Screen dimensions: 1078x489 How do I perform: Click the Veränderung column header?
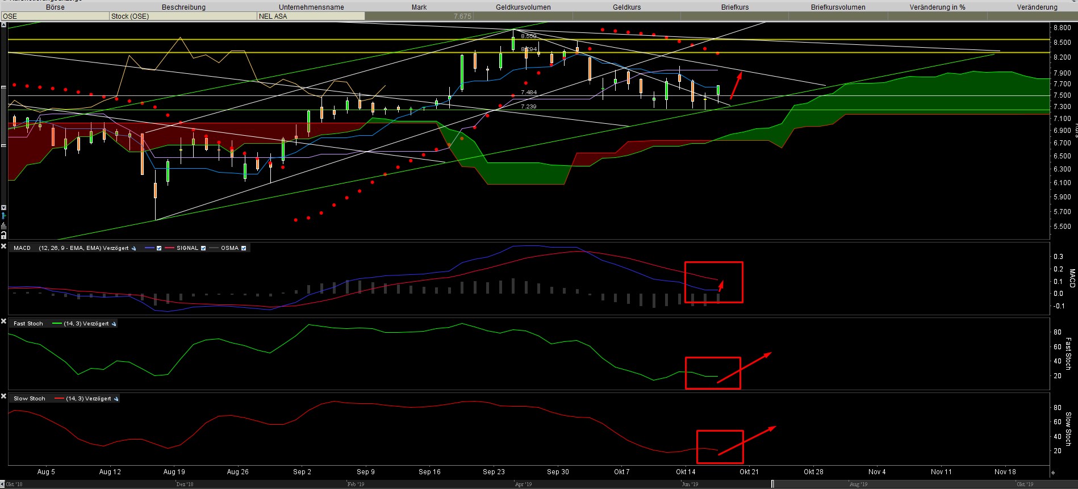click(x=1037, y=7)
